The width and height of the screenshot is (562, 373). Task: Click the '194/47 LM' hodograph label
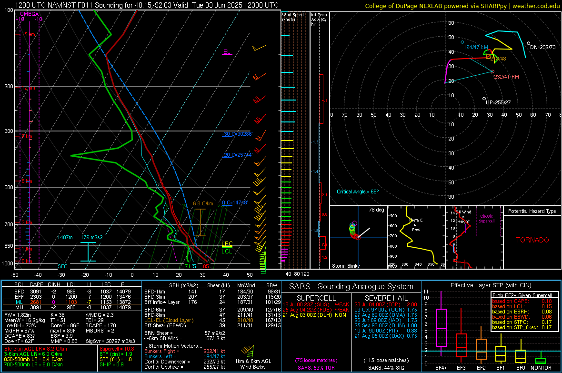476,47
